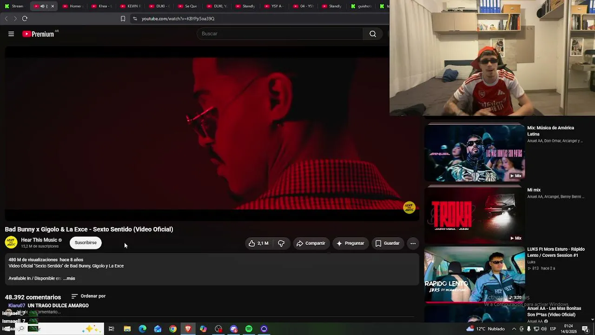Open 'Mix: Música de América Latina' title
This screenshot has height=335, width=595.
pos(551,131)
